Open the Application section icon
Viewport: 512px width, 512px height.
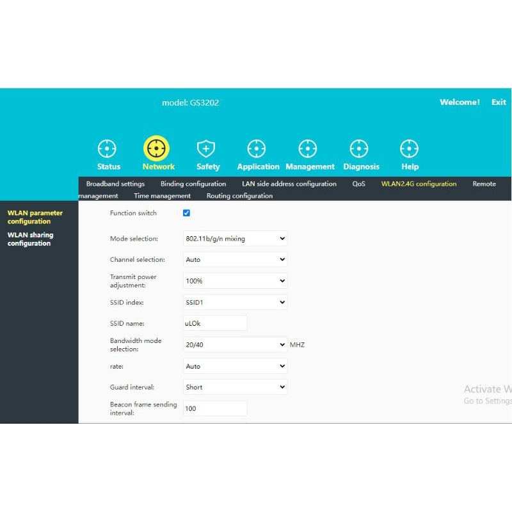pos(257,148)
